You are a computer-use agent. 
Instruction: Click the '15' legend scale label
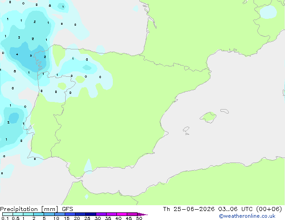[67, 218]
